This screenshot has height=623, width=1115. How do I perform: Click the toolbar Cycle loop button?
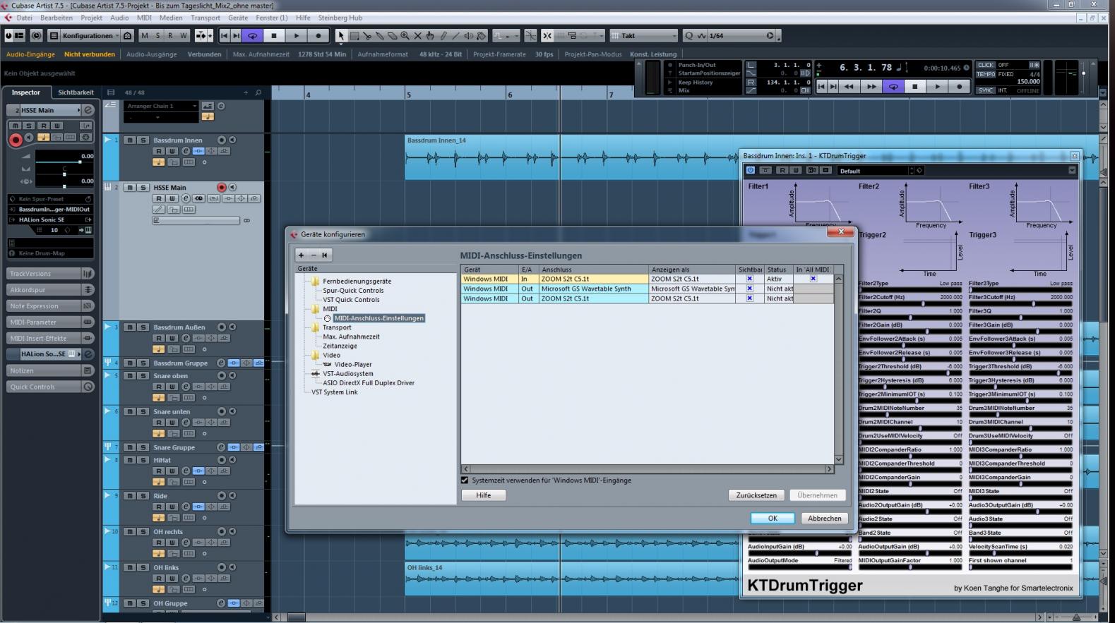tap(252, 36)
